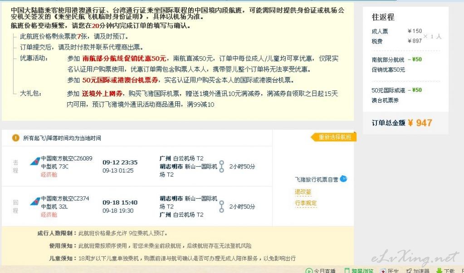Click the 使用须知 label
The height and width of the screenshot is (273, 464).
(63, 245)
